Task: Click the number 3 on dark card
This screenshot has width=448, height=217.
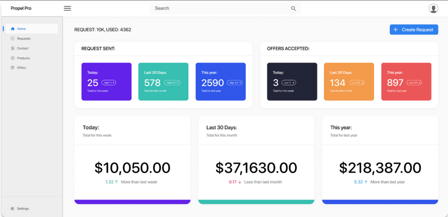Action: pos(276,83)
